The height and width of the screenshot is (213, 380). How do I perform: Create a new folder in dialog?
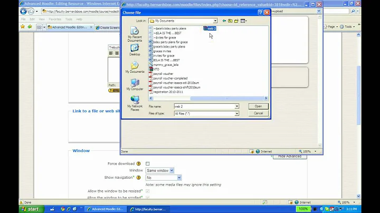236,21
